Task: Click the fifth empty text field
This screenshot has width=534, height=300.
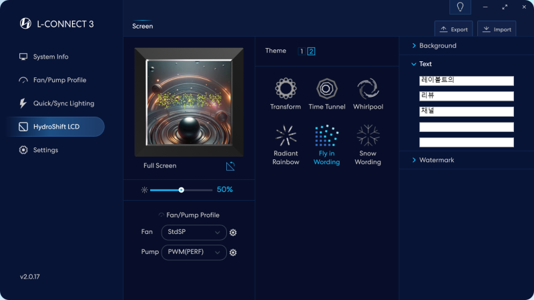Action: tap(466, 142)
